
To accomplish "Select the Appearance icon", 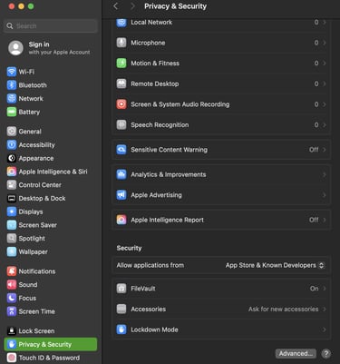I will 12,158.
